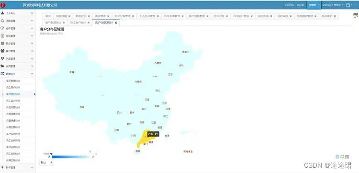
Task: Select 台湾 label on the map
Action: click(x=167, y=136)
